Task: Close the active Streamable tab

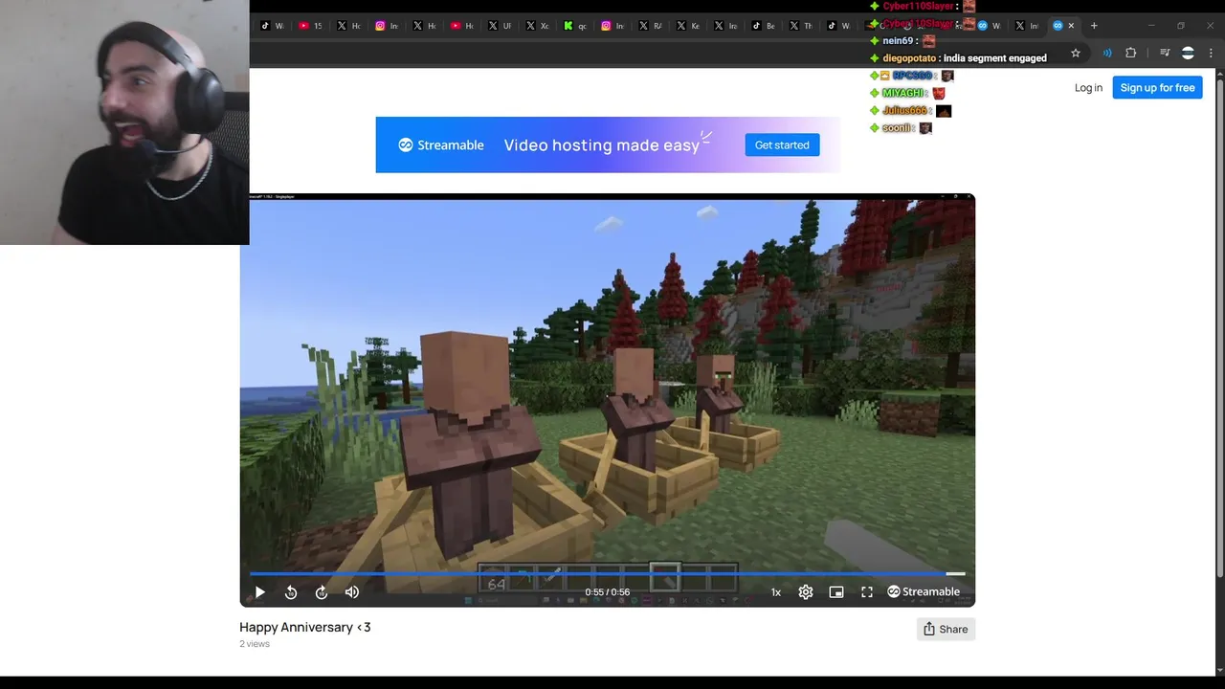Action: (1071, 26)
